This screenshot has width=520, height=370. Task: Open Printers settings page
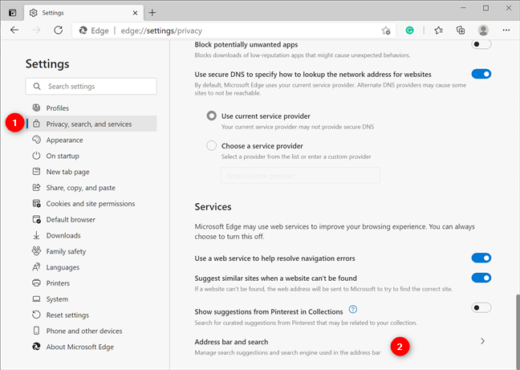point(91,283)
